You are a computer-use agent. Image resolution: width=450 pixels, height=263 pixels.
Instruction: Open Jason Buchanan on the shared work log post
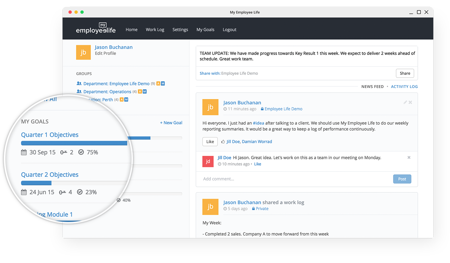coord(242,202)
